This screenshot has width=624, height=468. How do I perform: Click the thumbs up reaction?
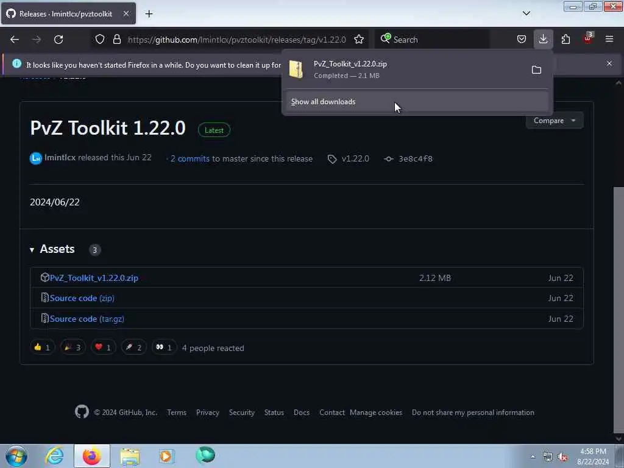tap(42, 347)
